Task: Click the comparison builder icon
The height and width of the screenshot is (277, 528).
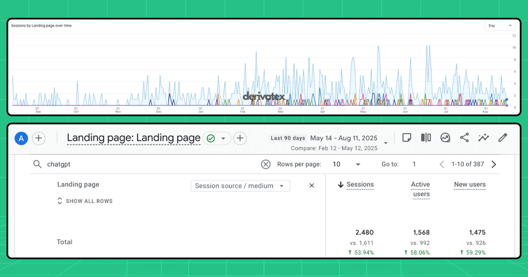Action: (x=425, y=138)
